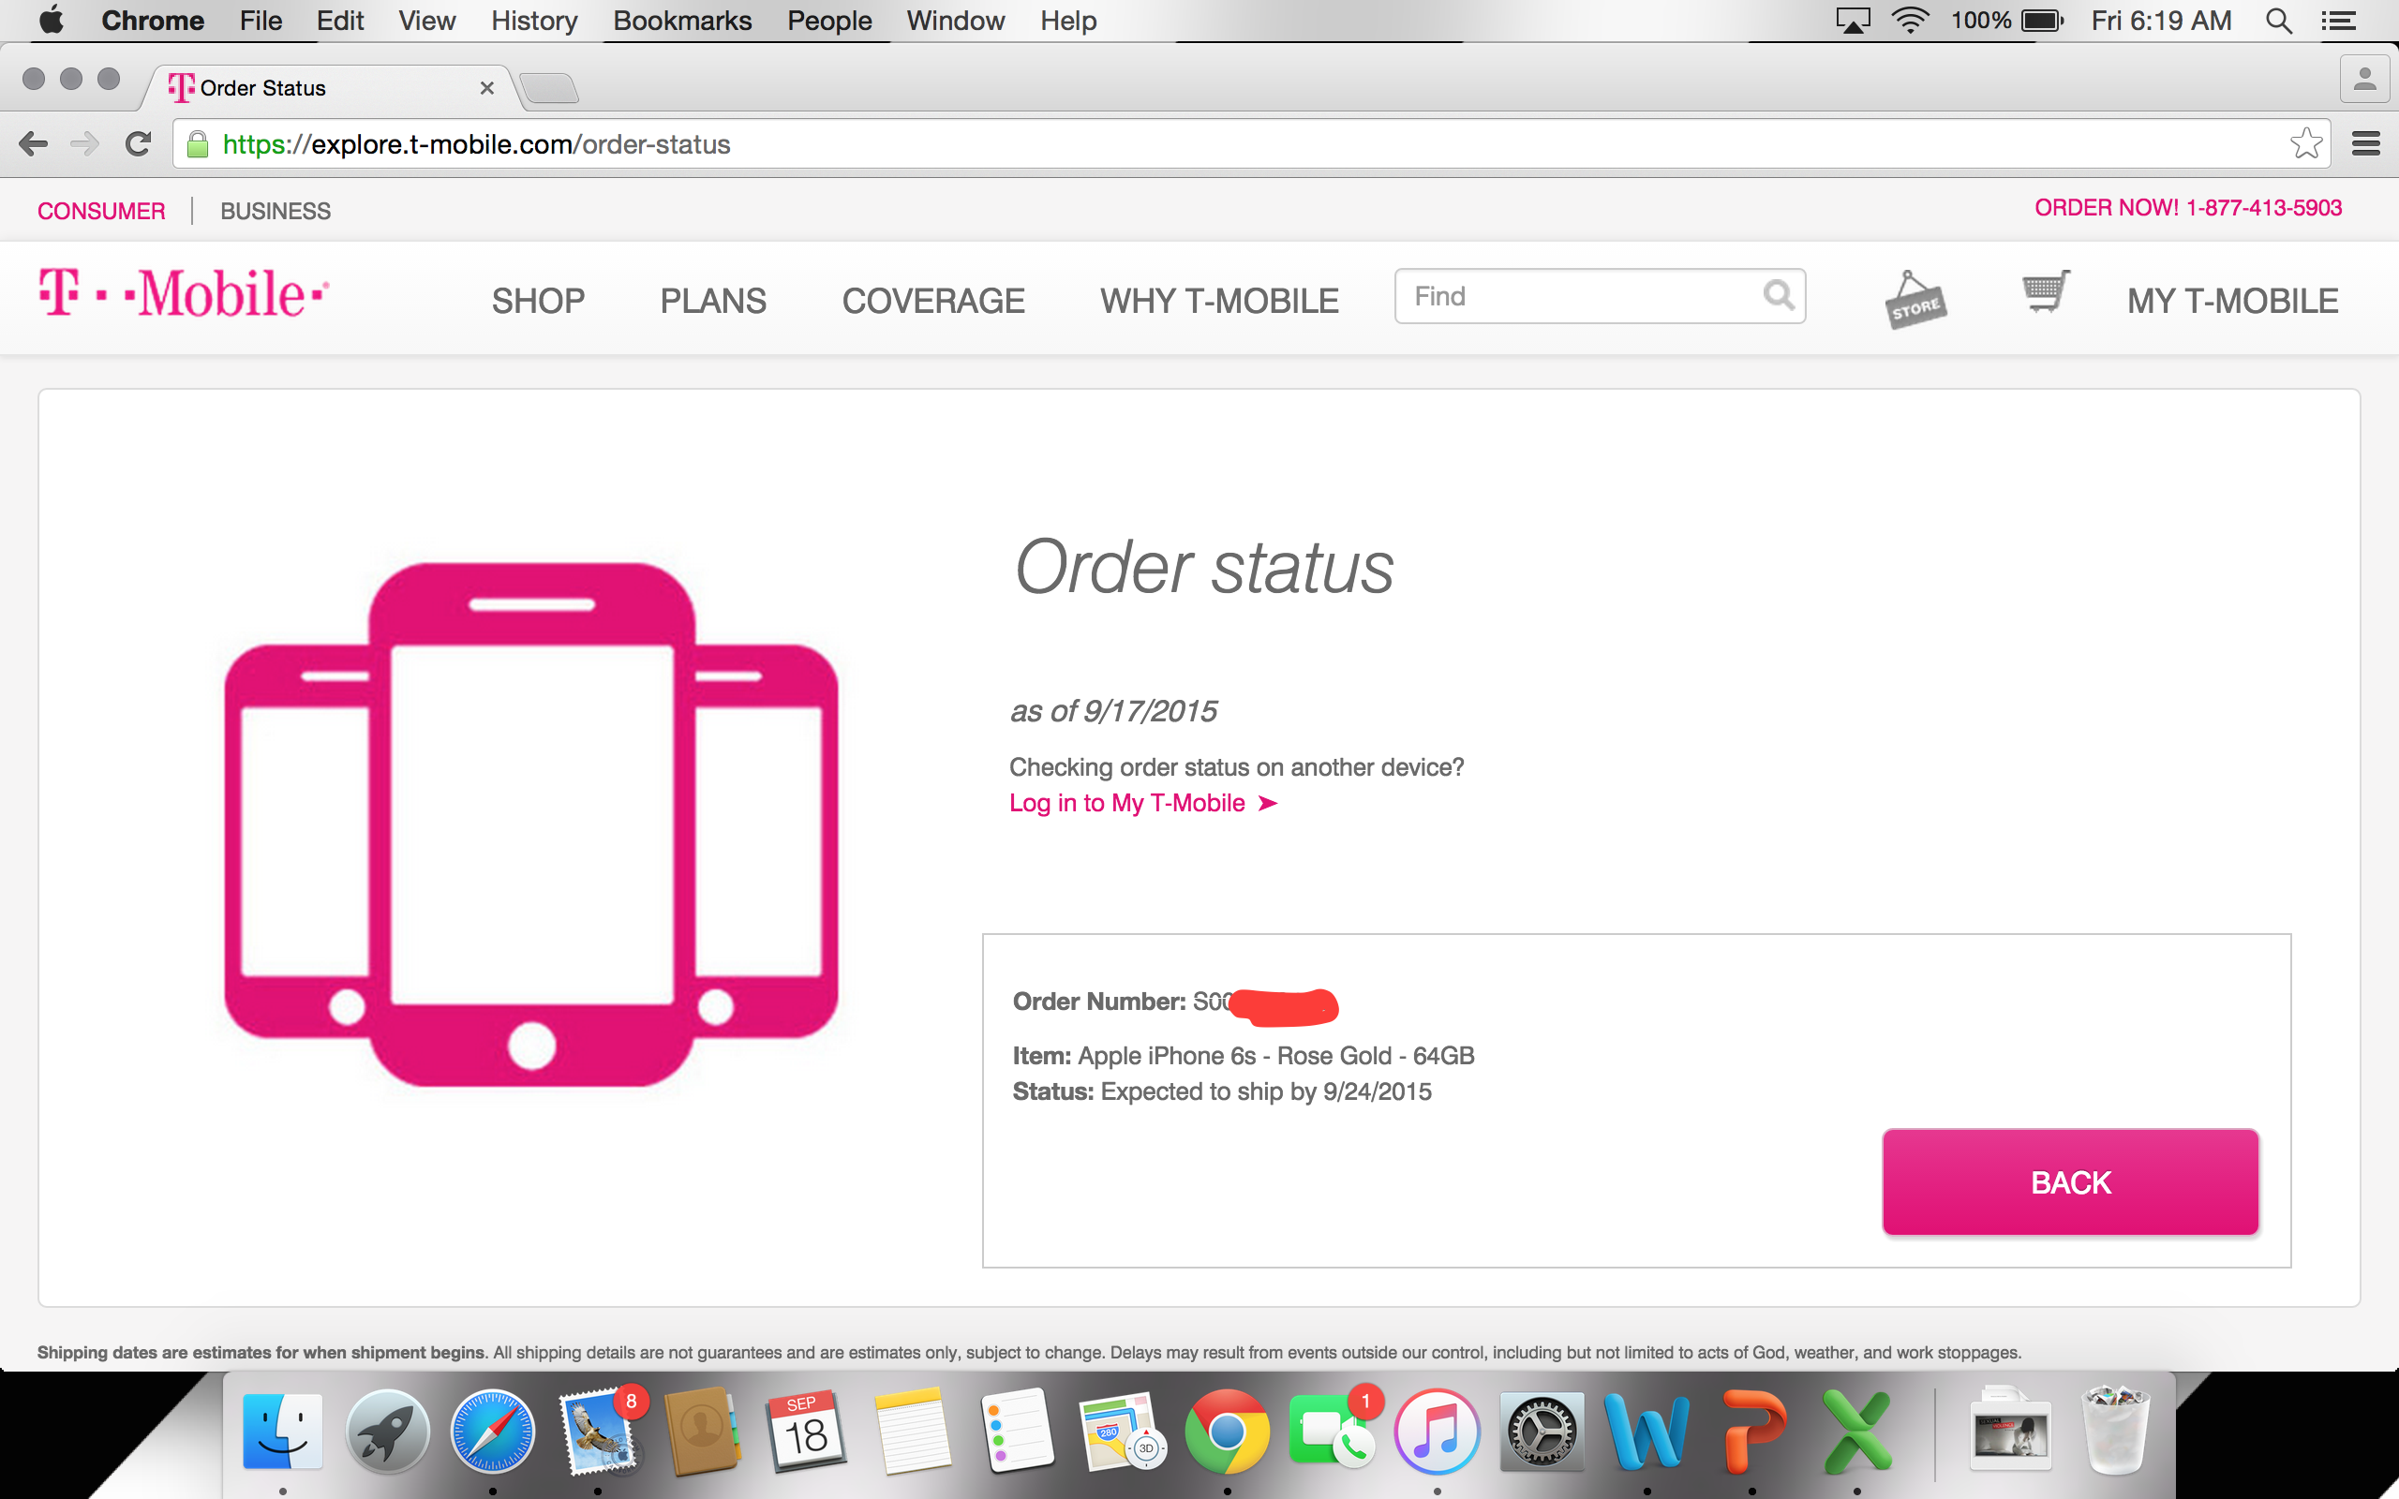Open FaceTime from the Dock
Viewport: 2399px width, 1499px height.
click(1332, 1432)
